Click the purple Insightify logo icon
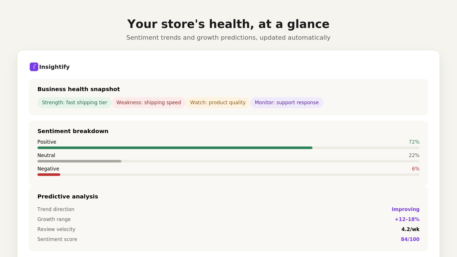 click(x=34, y=67)
